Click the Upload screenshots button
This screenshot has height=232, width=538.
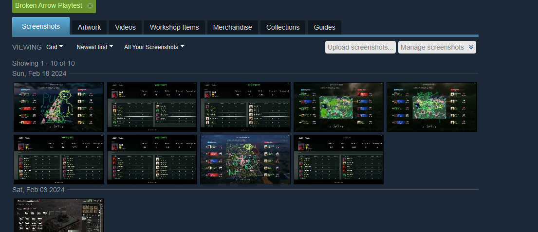coord(360,47)
